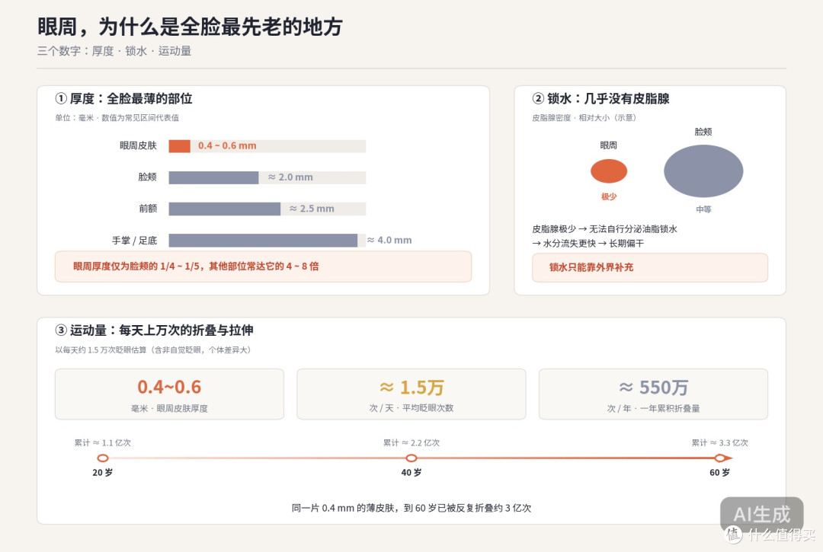
Task: Click the timeline marker at 20 岁
Action: coord(103,458)
